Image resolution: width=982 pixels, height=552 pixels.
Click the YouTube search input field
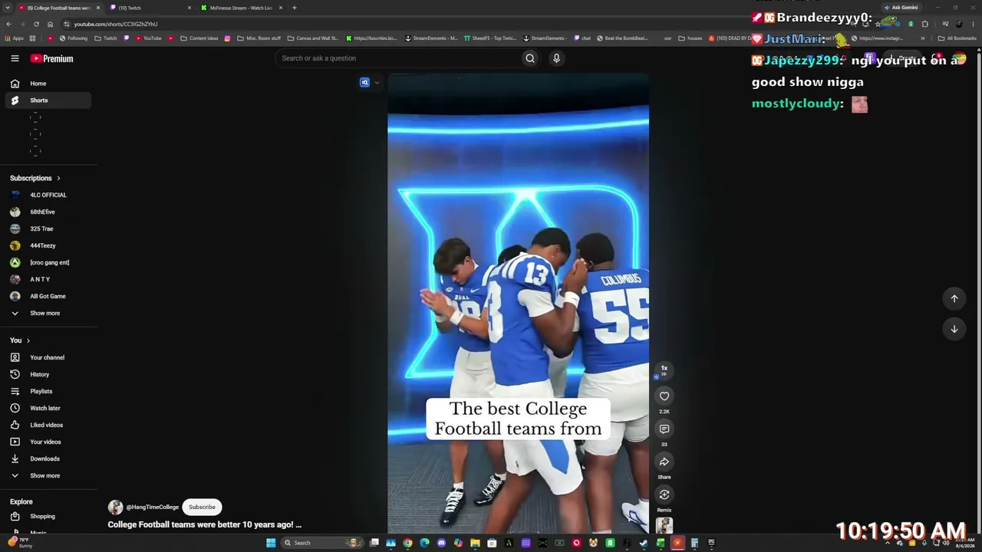(399, 58)
